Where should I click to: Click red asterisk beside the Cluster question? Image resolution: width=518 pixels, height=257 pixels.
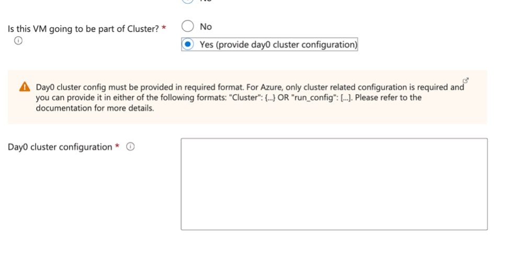tap(164, 28)
